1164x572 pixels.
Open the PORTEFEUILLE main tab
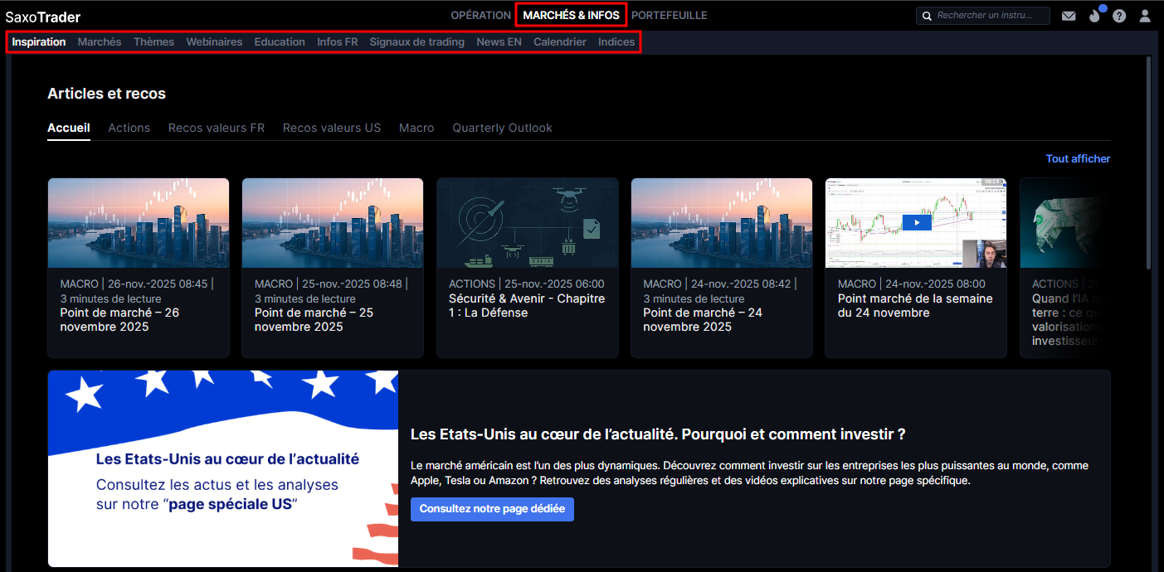tap(669, 15)
